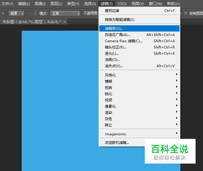
Task: Click the blue canvas area
Action: point(60,101)
